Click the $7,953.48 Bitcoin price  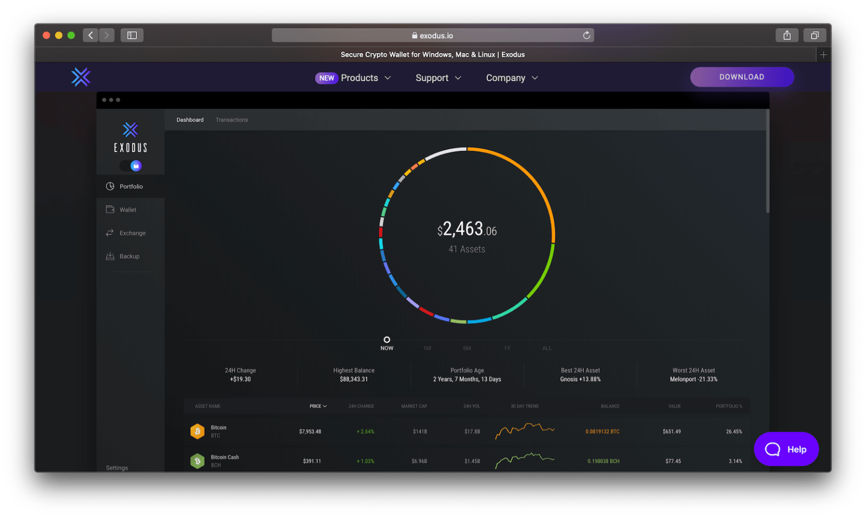[310, 431]
